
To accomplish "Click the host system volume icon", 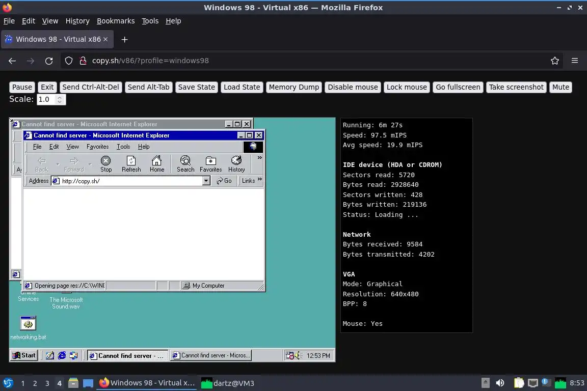I will tap(500, 383).
